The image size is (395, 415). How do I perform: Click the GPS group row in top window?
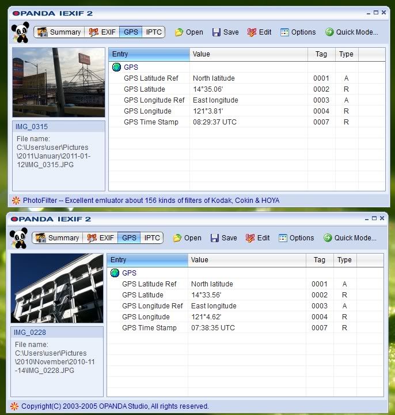pos(247,67)
